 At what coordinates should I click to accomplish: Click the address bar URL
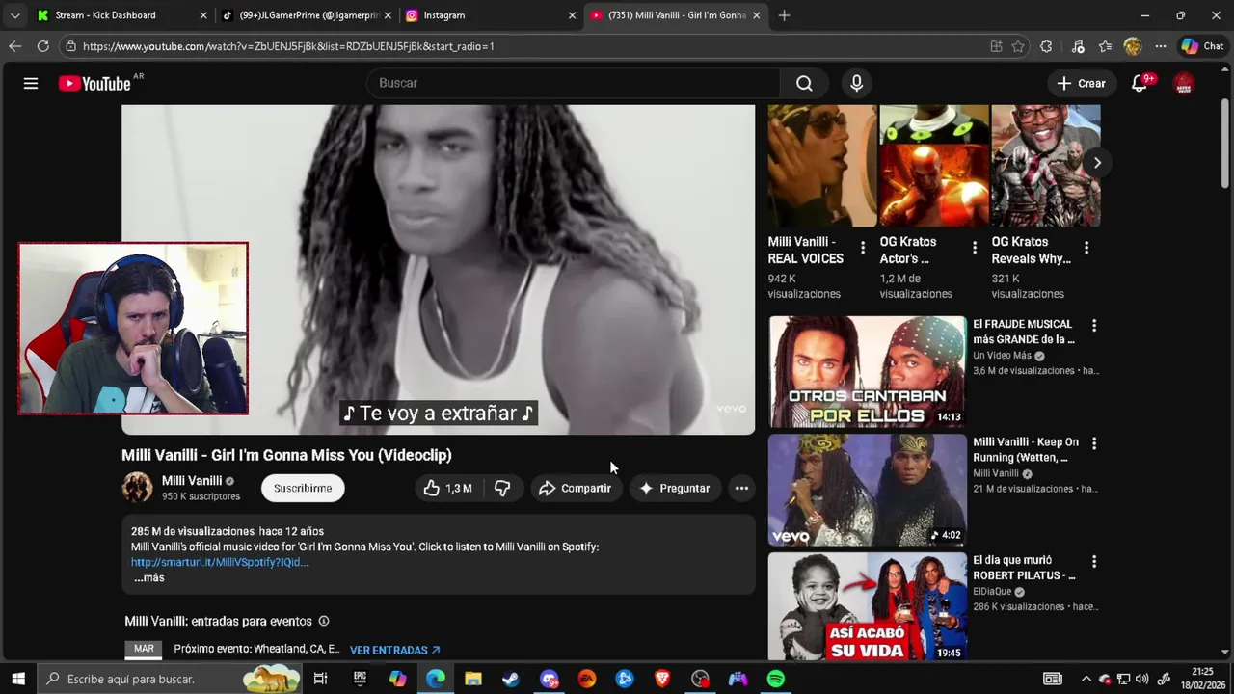tap(288, 46)
